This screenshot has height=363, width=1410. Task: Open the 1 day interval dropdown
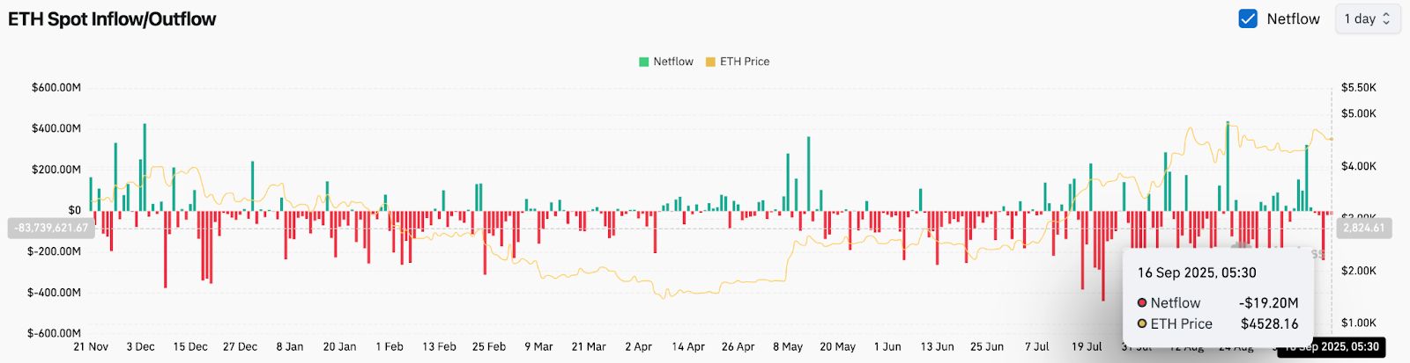(1367, 18)
